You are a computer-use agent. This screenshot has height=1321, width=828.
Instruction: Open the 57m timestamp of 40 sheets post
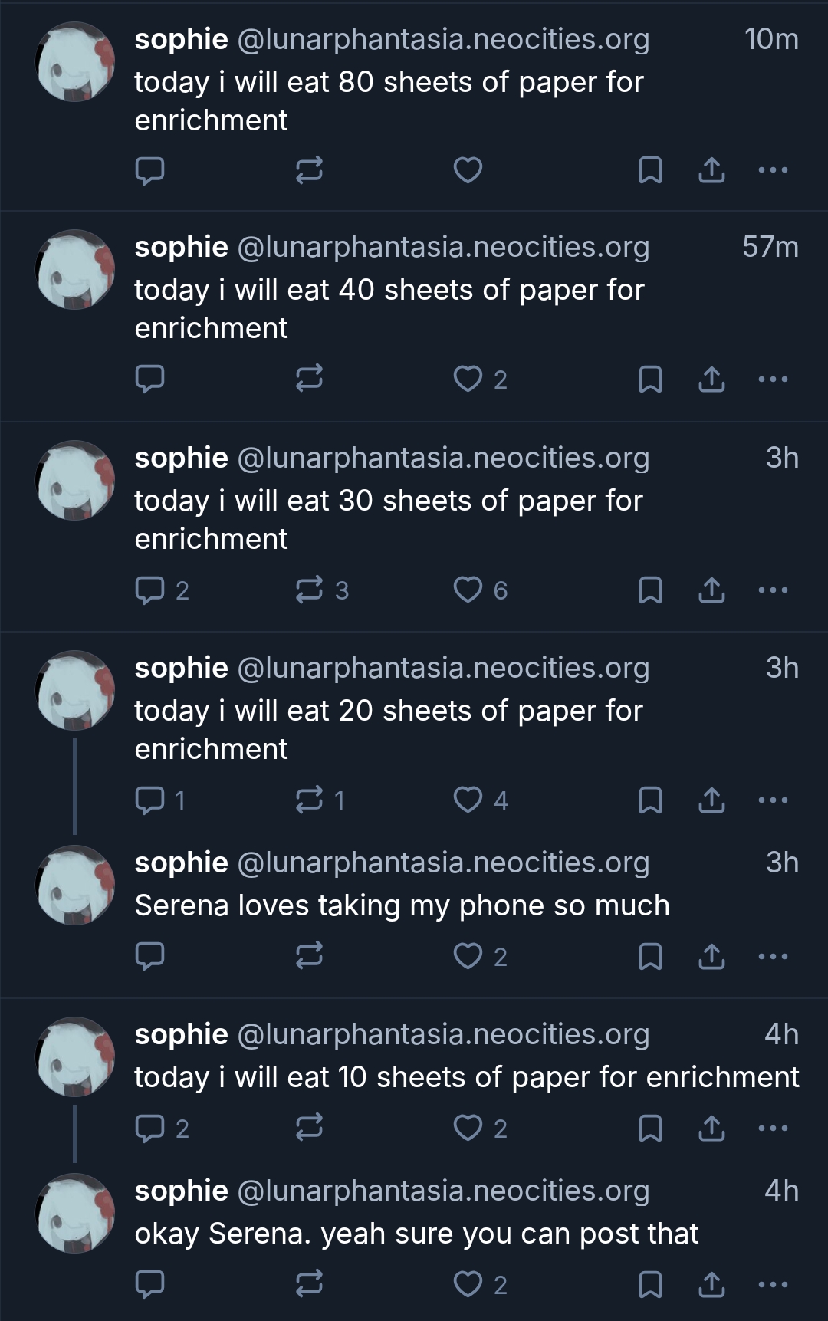pyautogui.click(x=770, y=247)
